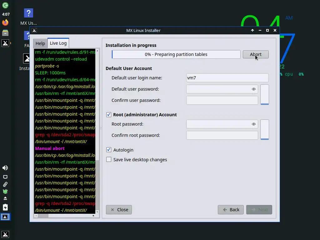The width and height of the screenshot is (320, 240).
Task: Click the Close button at the bottom
Action: 119,210
